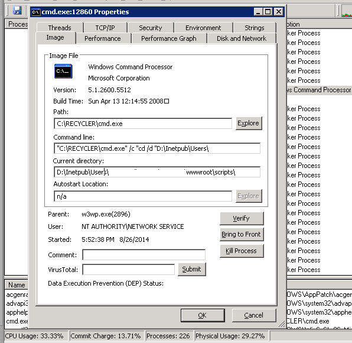
Task: Switch to the Environment tab
Action: pos(203,28)
